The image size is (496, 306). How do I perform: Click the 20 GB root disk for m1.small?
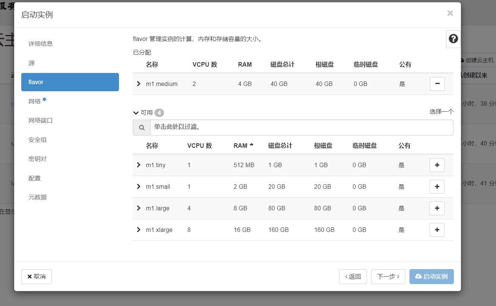click(323, 187)
